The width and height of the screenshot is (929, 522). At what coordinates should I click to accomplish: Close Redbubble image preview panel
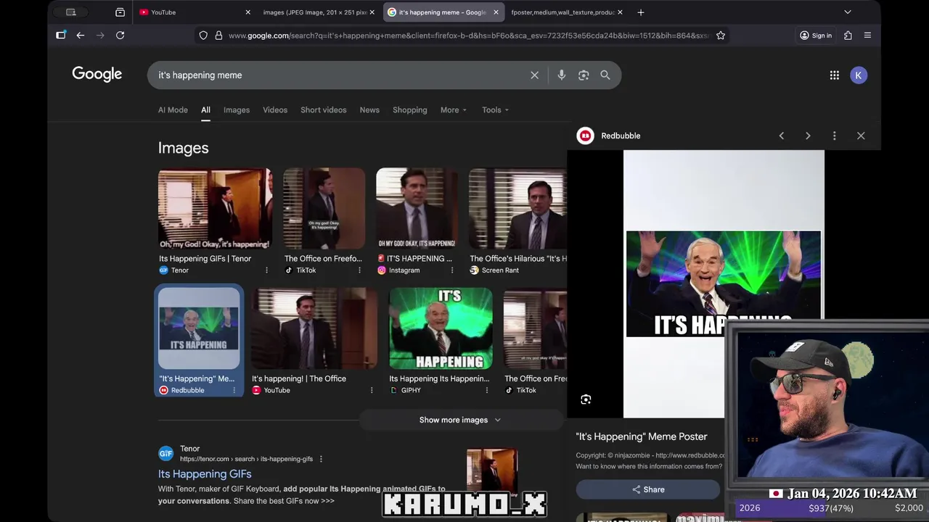pyautogui.click(x=861, y=136)
